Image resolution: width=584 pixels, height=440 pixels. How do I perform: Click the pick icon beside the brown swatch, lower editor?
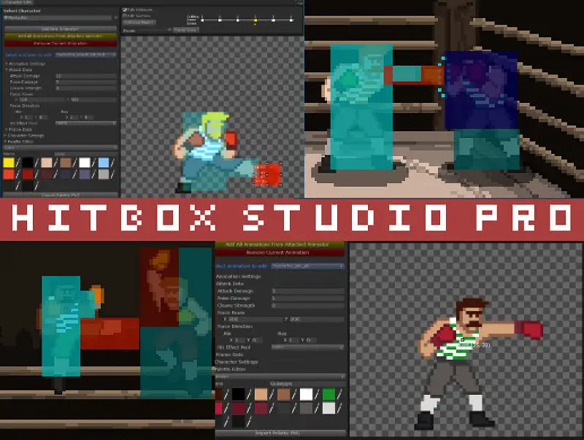click(294, 394)
